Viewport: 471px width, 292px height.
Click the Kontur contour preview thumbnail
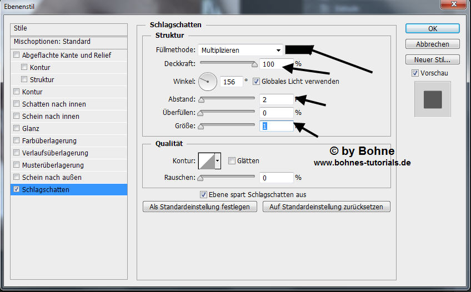pyautogui.click(x=206, y=161)
